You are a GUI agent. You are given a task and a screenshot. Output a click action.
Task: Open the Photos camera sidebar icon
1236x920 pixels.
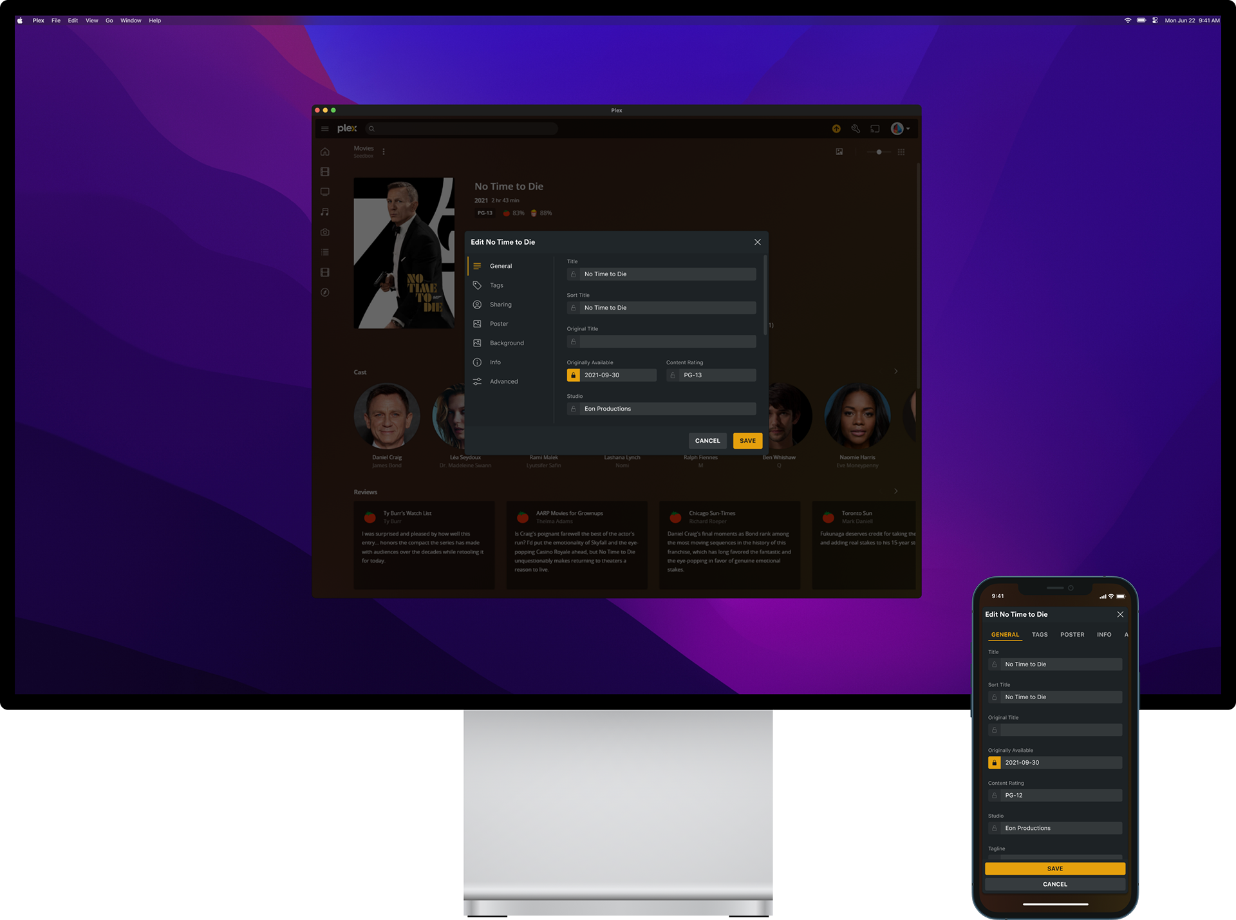(325, 232)
